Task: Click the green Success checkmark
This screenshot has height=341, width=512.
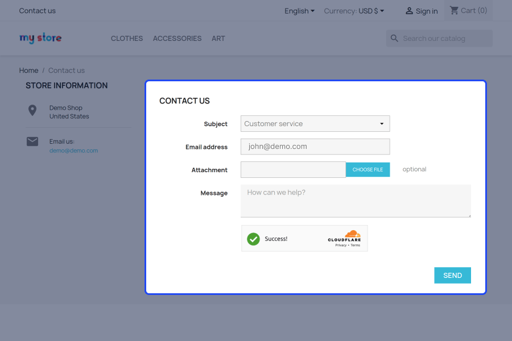Action: point(253,239)
